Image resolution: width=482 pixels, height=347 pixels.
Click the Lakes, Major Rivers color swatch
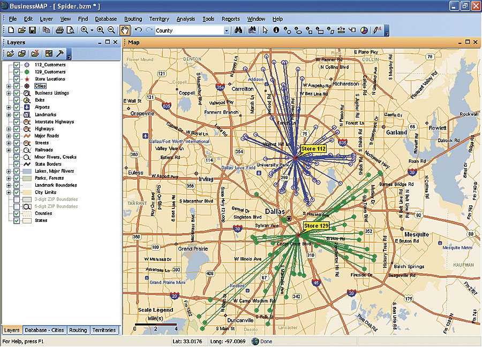click(x=26, y=171)
